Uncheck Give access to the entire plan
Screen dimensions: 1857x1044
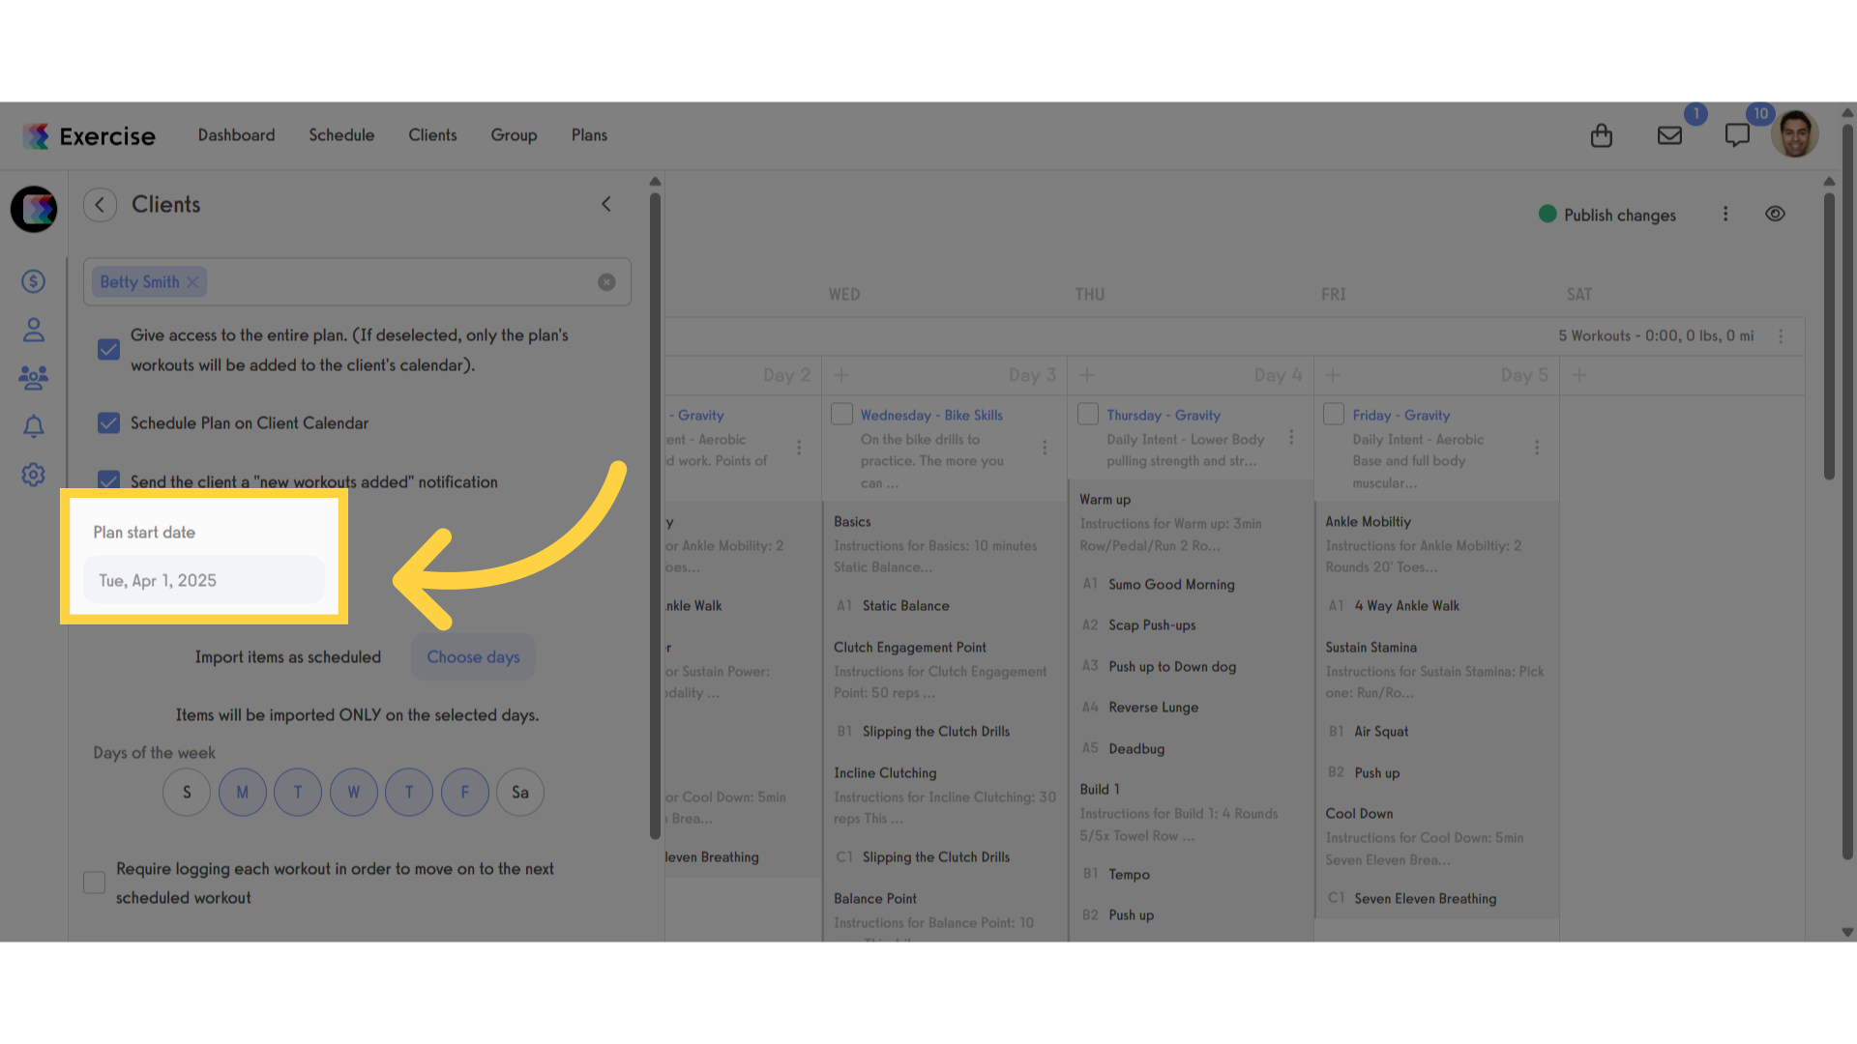[x=108, y=349]
